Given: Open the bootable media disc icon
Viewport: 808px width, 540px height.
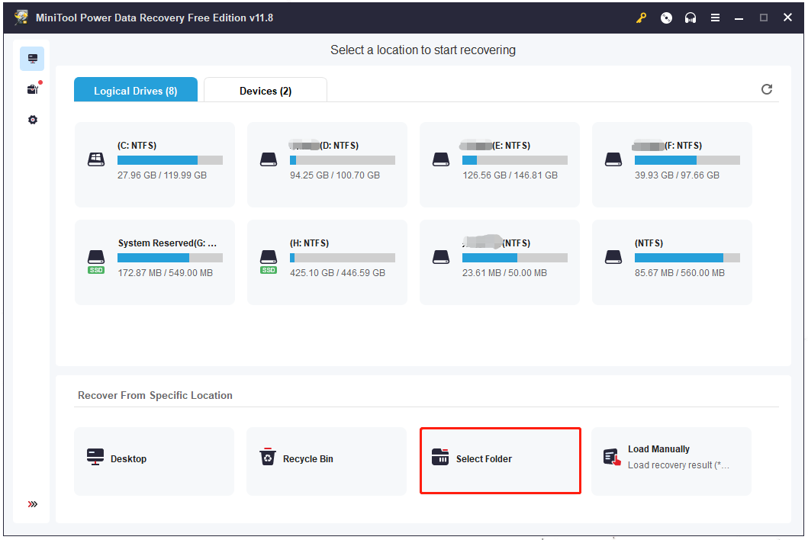Looking at the screenshot, I should 666,18.
